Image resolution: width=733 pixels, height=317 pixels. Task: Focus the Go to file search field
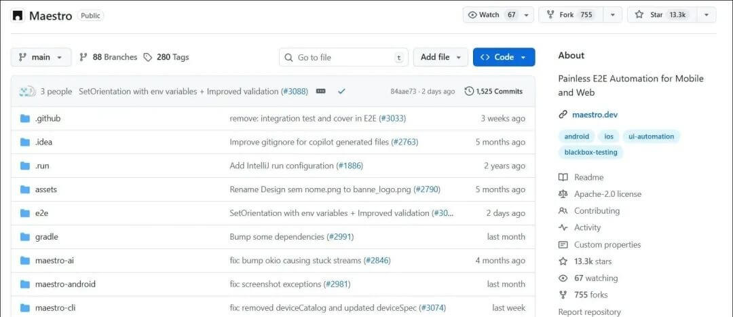point(343,58)
